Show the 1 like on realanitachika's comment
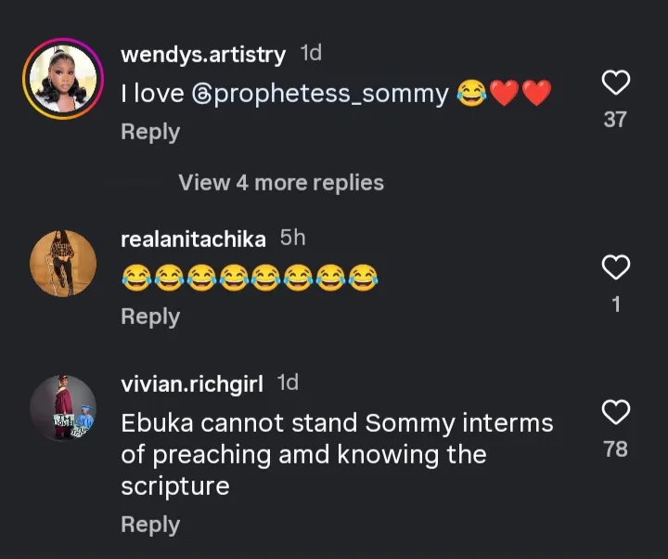This screenshot has width=668, height=559. coord(616,304)
